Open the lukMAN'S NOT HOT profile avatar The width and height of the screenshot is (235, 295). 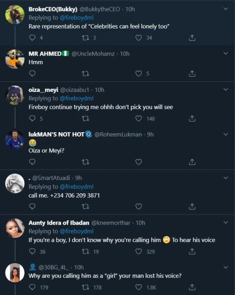[x=15, y=140]
